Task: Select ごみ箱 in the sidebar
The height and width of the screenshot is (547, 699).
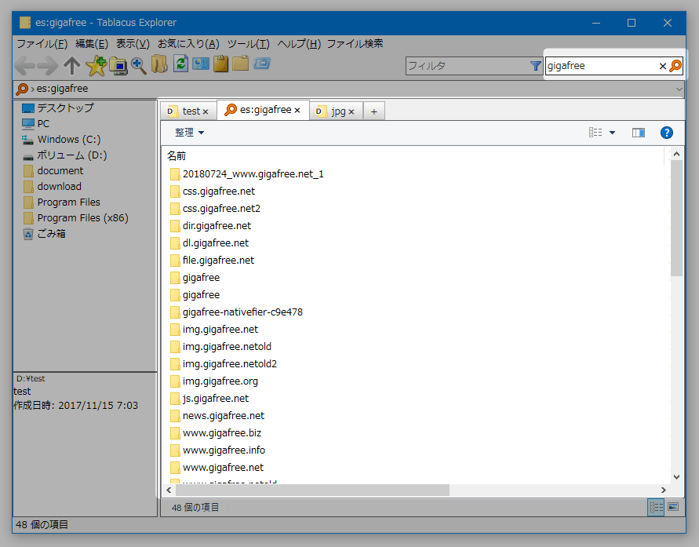Action: [51, 234]
